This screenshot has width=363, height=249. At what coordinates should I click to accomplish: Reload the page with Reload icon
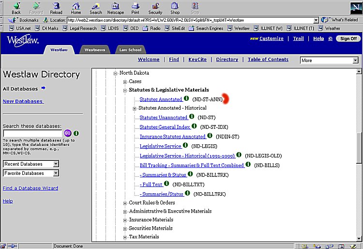pyautogui.click(x=56, y=8)
